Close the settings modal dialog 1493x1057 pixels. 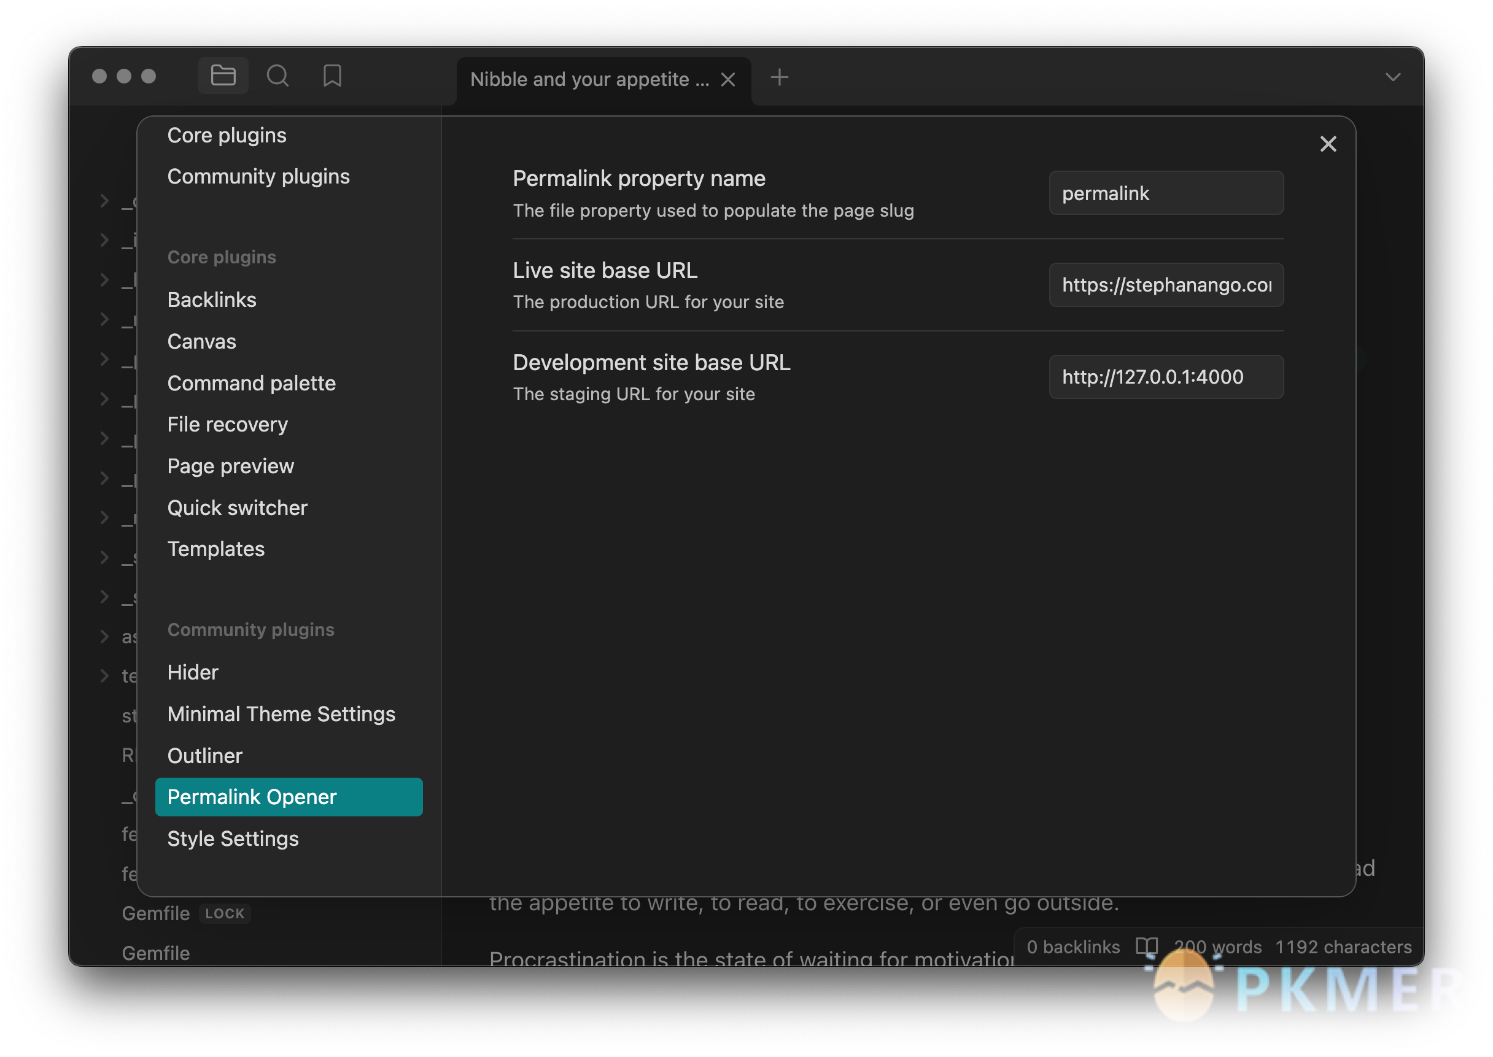point(1328,143)
